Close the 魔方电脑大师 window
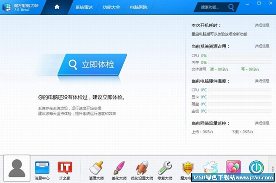 (271, 3)
